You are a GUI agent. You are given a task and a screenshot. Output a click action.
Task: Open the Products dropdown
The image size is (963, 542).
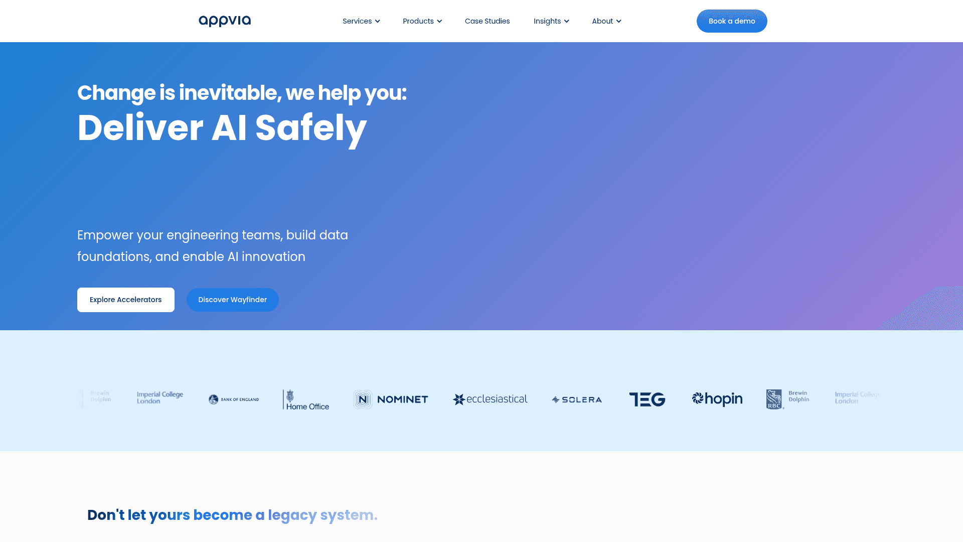(422, 21)
